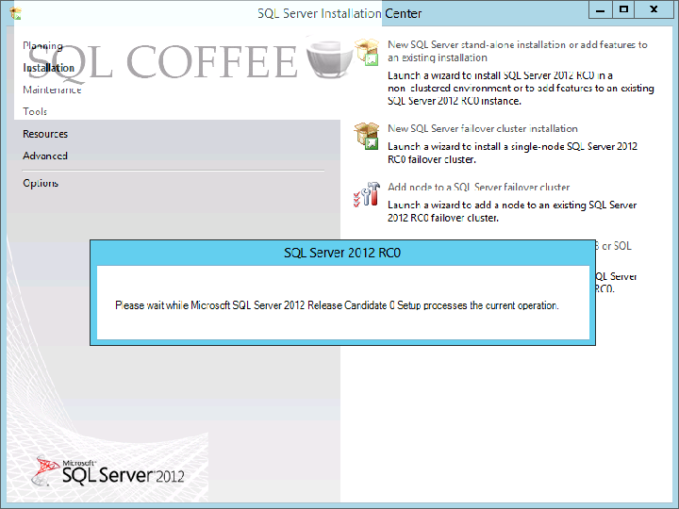Open the Advanced section

coord(45,156)
